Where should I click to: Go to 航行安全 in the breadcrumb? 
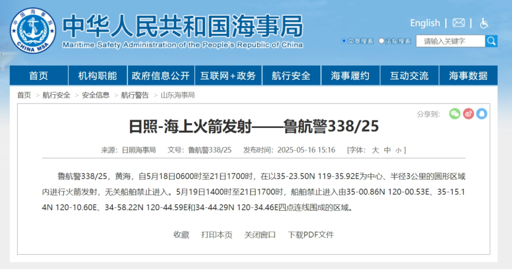pyautogui.click(x=56, y=95)
